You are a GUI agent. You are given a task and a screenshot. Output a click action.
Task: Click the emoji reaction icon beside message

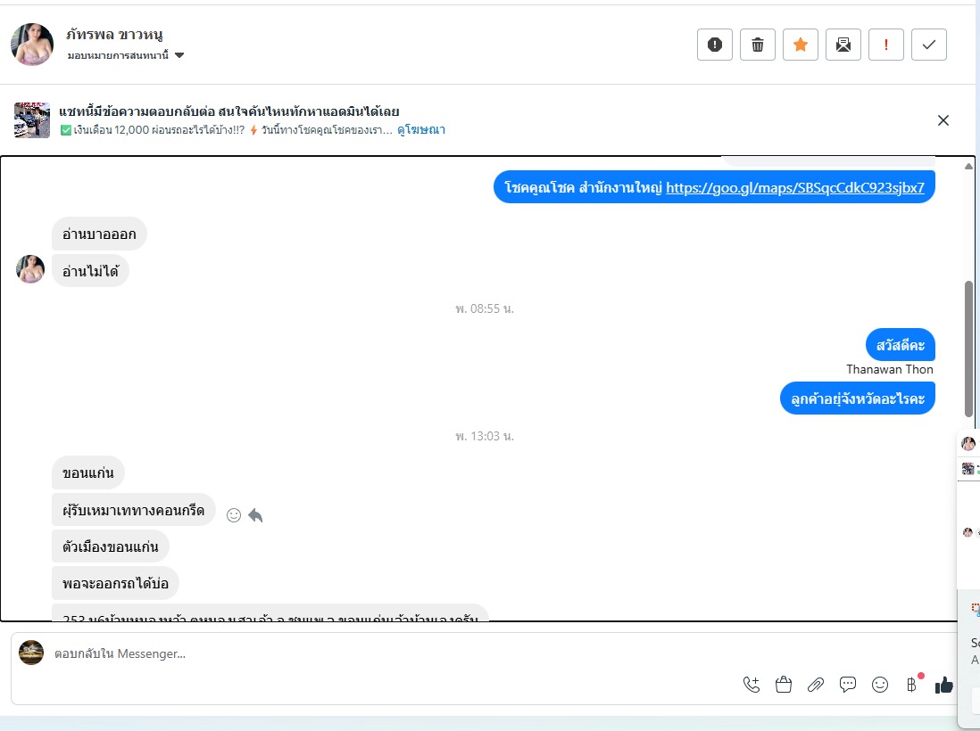[x=234, y=515]
